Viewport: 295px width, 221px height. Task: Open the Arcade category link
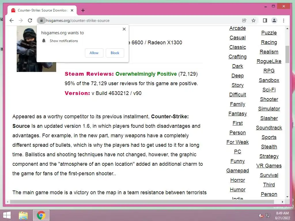(x=237, y=28)
